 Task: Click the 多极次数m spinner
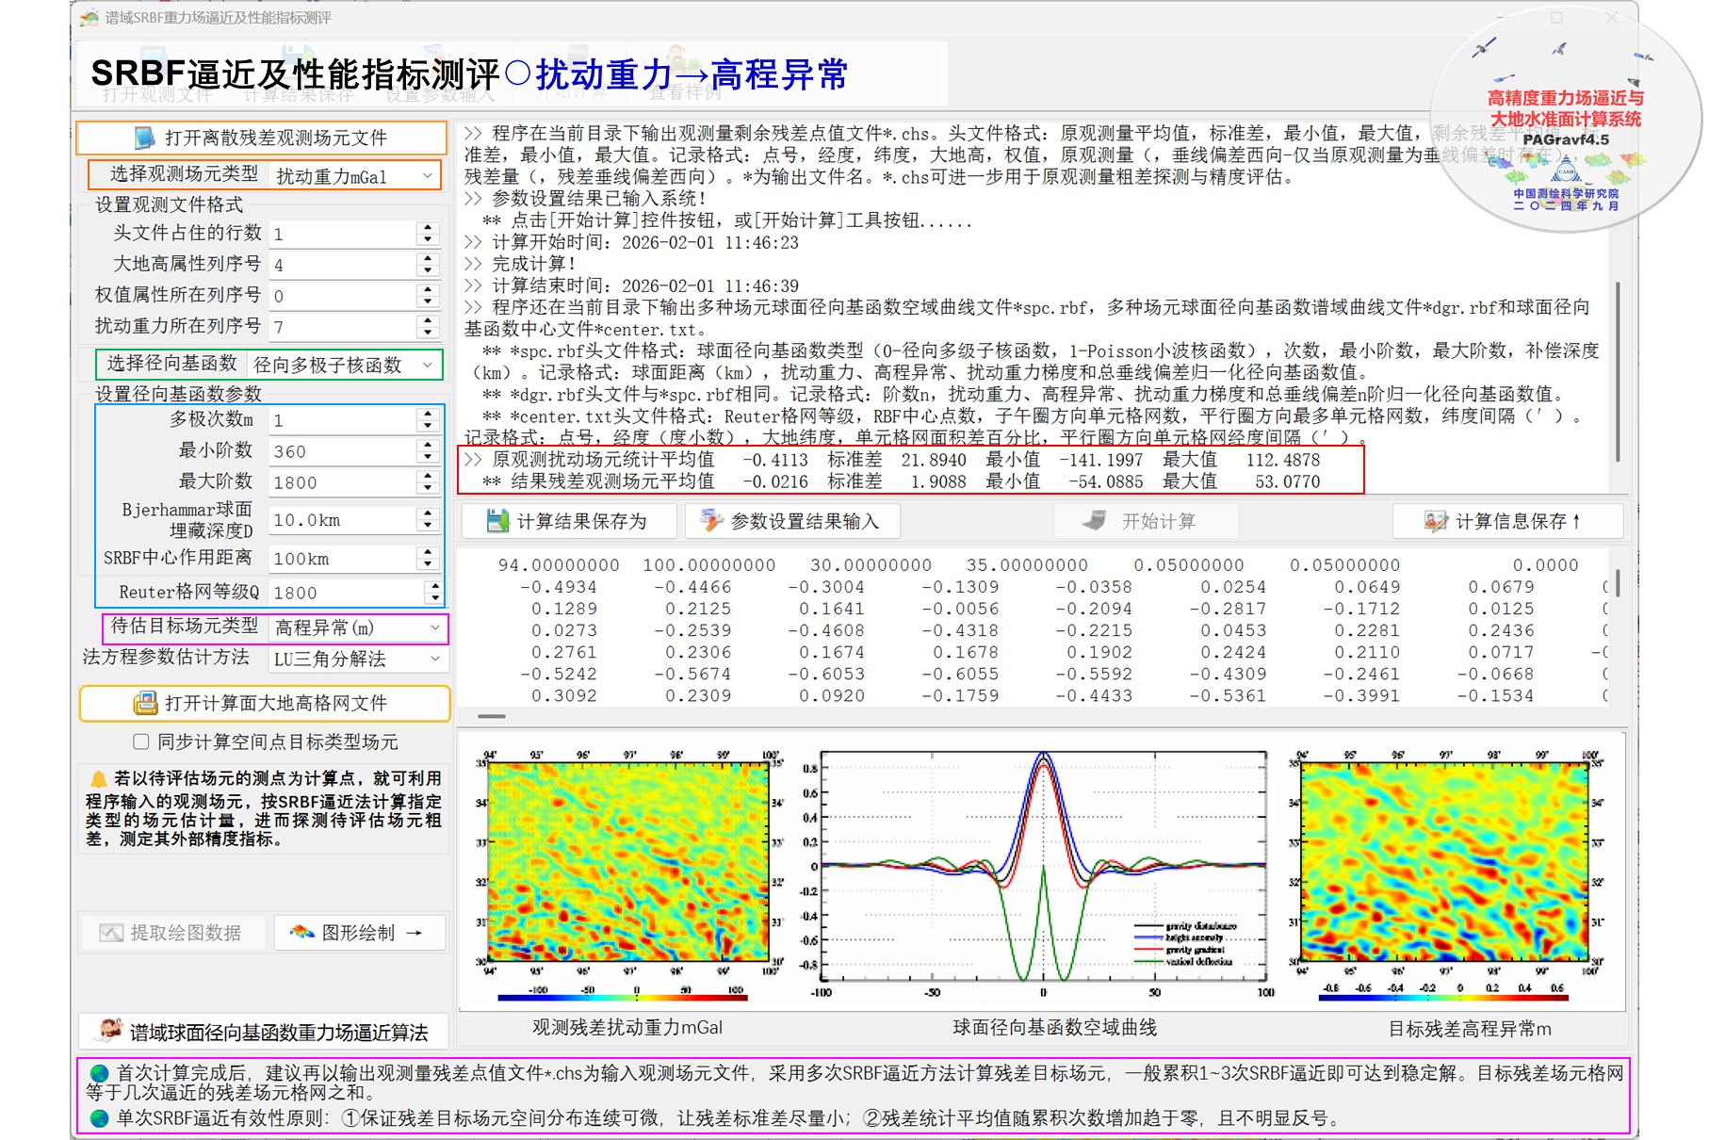click(x=429, y=420)
